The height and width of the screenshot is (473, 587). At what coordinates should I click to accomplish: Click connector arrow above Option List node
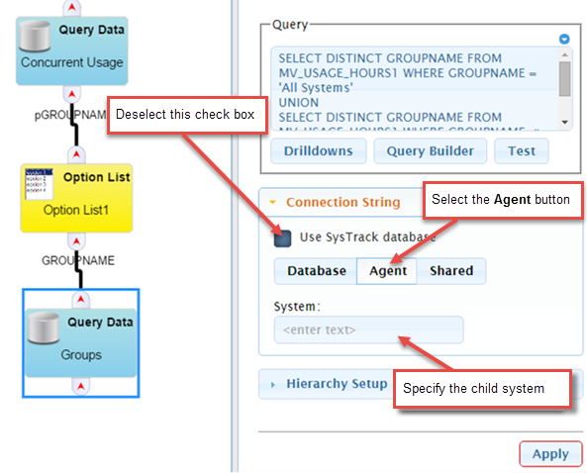tap(77, 154)
